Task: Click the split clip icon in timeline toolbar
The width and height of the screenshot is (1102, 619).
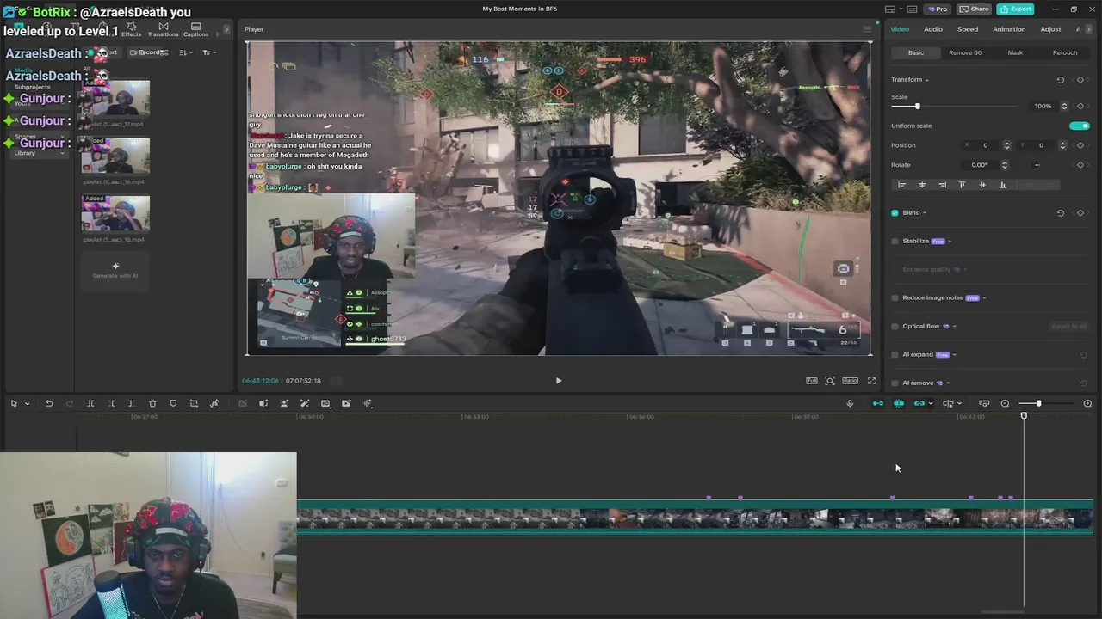Action: (x=90, y=403)
